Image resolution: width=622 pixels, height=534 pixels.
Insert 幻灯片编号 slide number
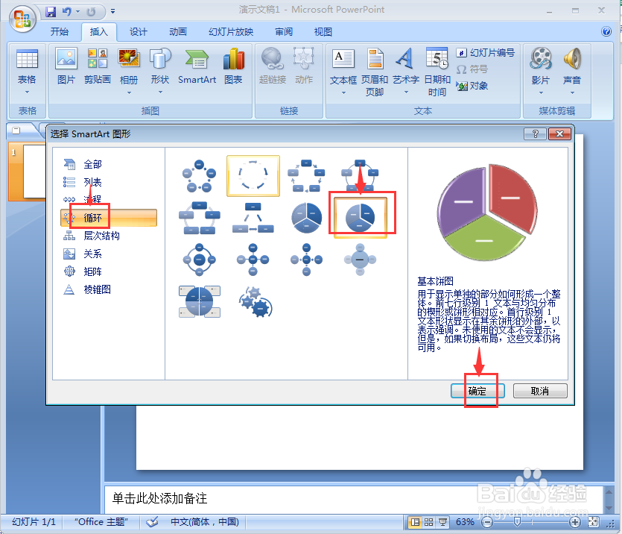pyautogui.click(x=486, y=52)
